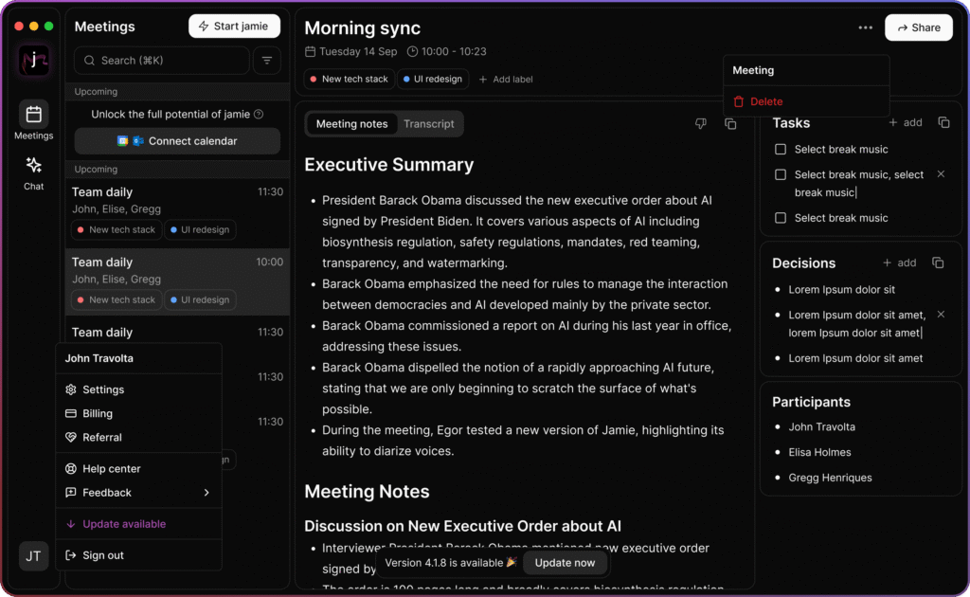Click the red dot on the New tech stack label
This screenshot has height=597, width=970.
[315, 80]
